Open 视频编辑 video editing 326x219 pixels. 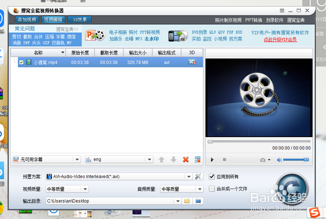53,20
